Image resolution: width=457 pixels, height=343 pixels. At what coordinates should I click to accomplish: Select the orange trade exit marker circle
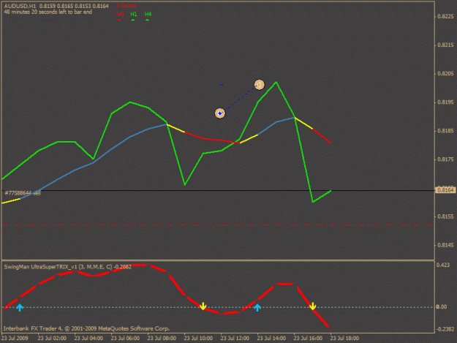point(259,85)
